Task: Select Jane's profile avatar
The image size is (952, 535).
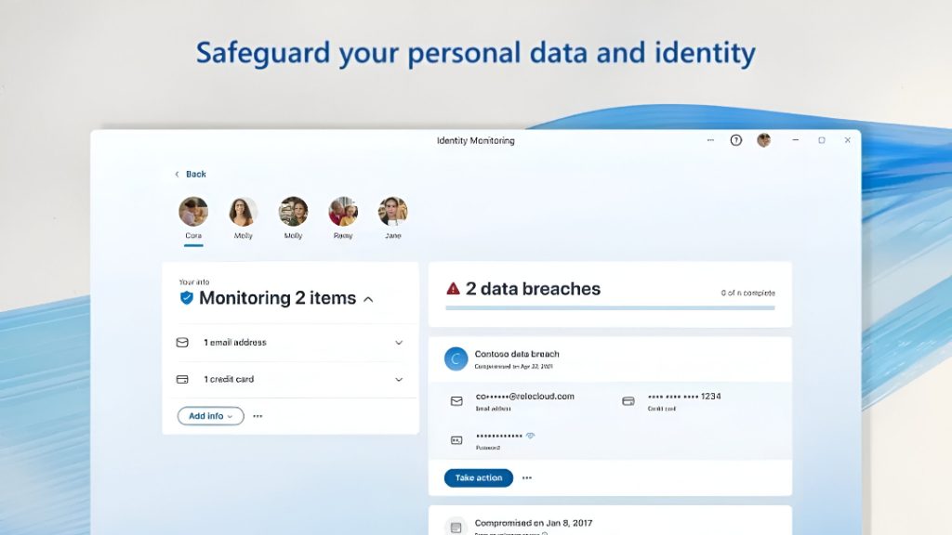Action: pos(392,212)
